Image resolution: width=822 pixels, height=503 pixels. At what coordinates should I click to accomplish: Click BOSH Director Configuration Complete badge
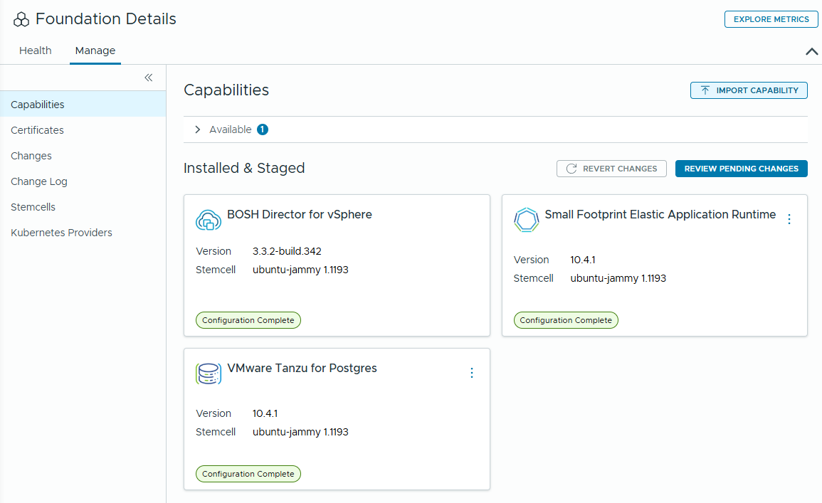(248, 320)
